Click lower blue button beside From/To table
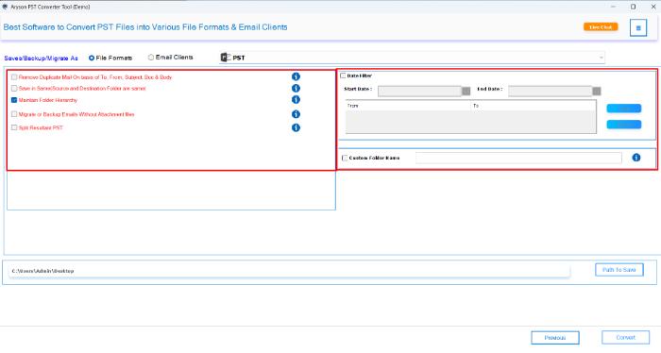 (624, 125)
